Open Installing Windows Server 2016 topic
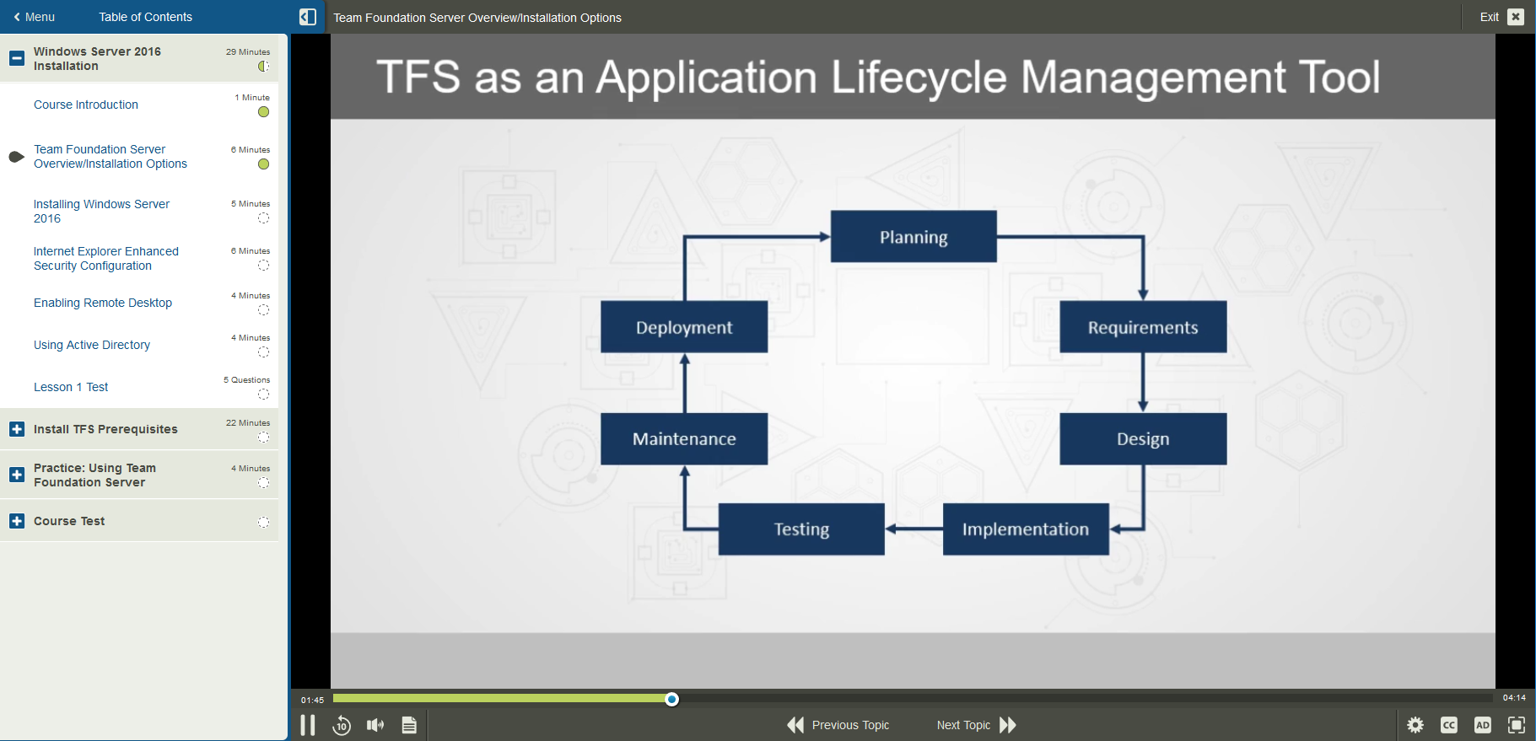Image resolution: width=1536 pixels, height=741 pixels. pyautogui.click(x=101, y=211)
